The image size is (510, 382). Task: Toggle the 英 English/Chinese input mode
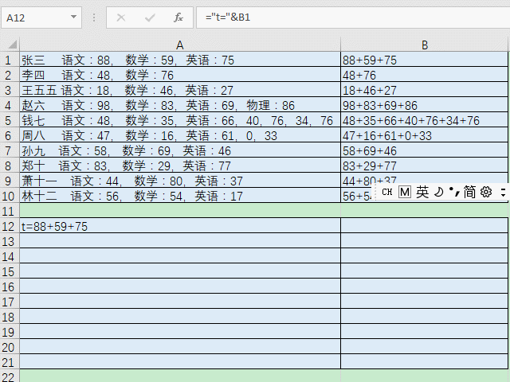(x=422, y=192)
